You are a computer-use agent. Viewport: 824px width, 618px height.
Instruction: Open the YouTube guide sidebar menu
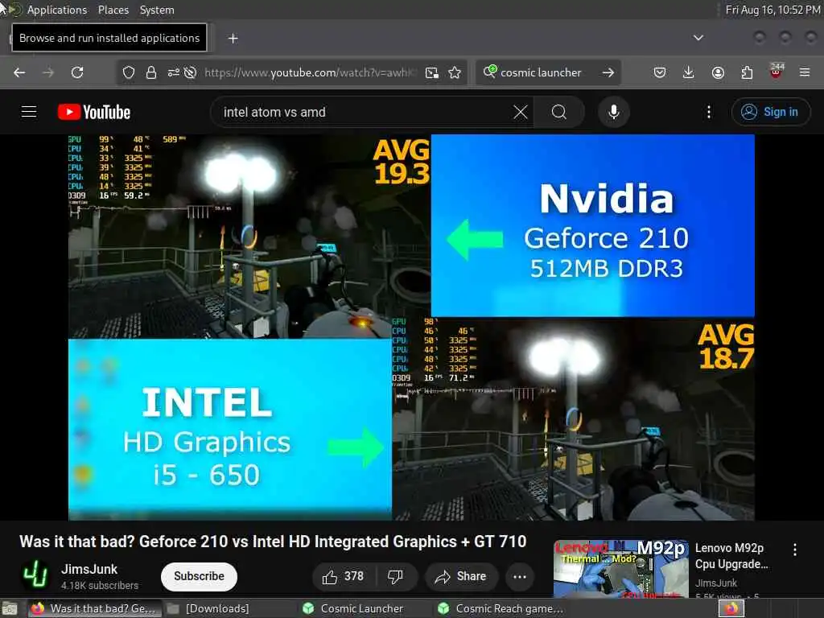tap(29, 112)
